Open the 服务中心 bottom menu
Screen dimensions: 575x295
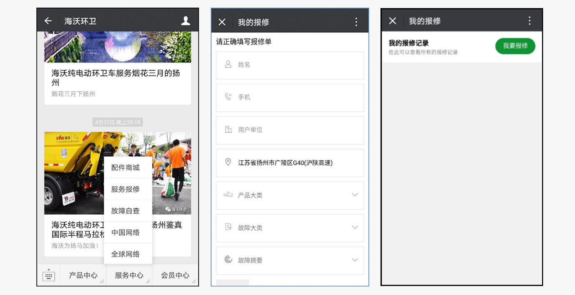coord(129,275)
